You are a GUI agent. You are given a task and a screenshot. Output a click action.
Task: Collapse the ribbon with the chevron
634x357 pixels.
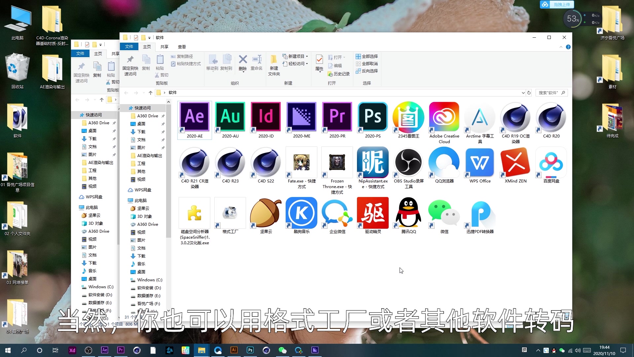(x=561, y=47)
